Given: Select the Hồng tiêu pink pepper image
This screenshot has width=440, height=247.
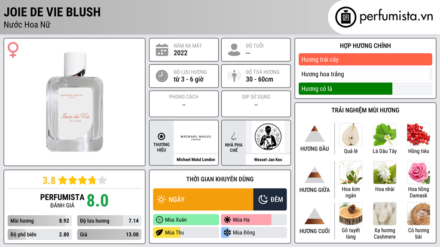Looking at the screenshot, I should pos(419,135).
